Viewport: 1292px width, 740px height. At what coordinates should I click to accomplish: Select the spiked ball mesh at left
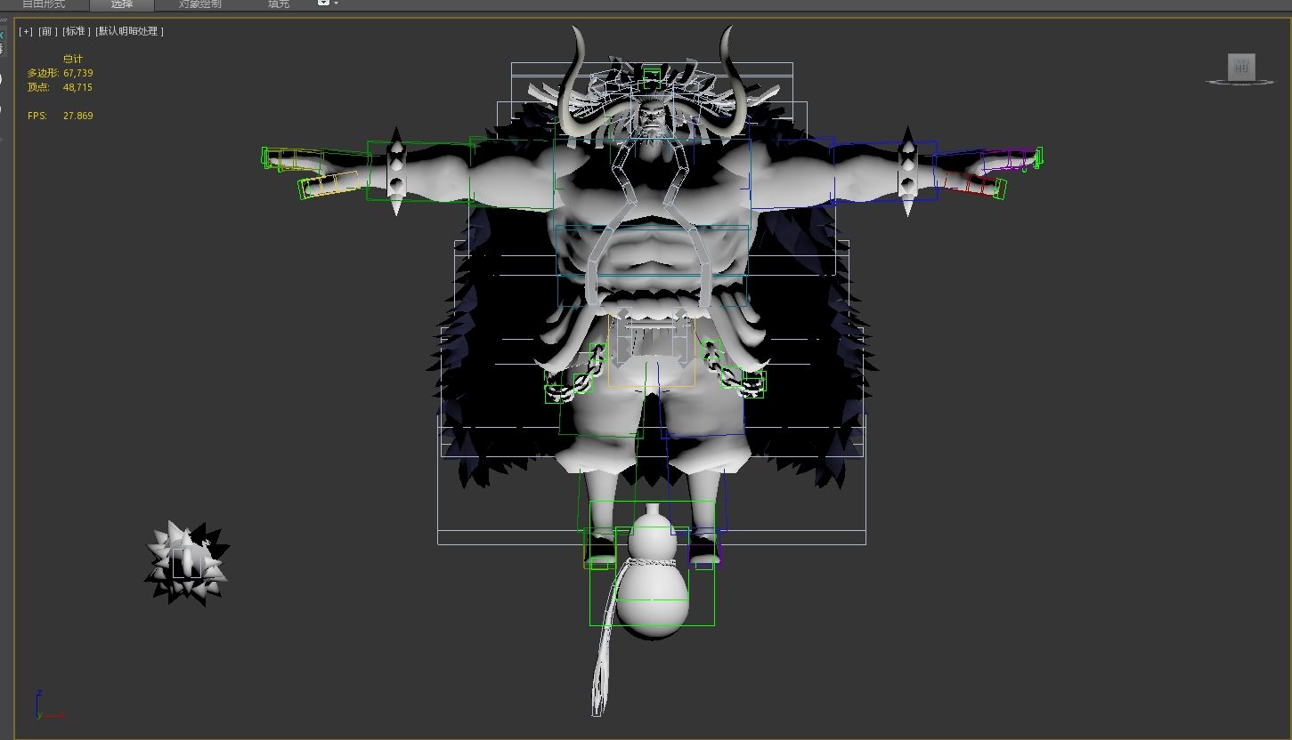click(x=187, y=564)
